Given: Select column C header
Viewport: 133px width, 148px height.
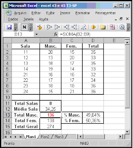Looking at the screenshot, I should [72, 40].
